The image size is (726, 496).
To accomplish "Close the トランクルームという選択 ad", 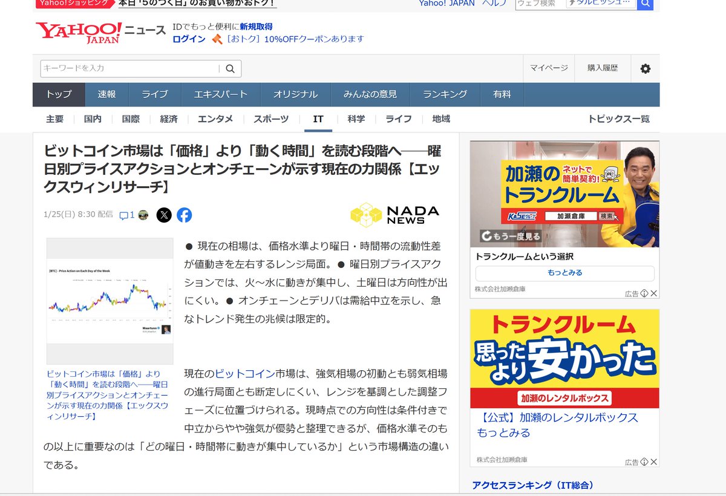I will pyautogui.click(x=654, y=293).
